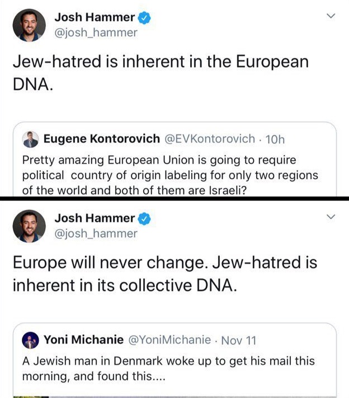Visit the @EVKontorovich handle
The image size is (349, 398).
(210, 139)
